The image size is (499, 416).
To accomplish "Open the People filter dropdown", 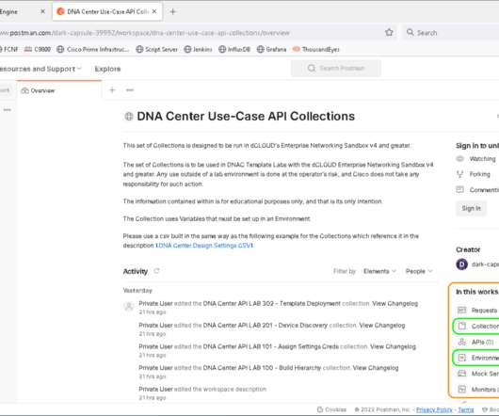I will click(x=419, y=271).
